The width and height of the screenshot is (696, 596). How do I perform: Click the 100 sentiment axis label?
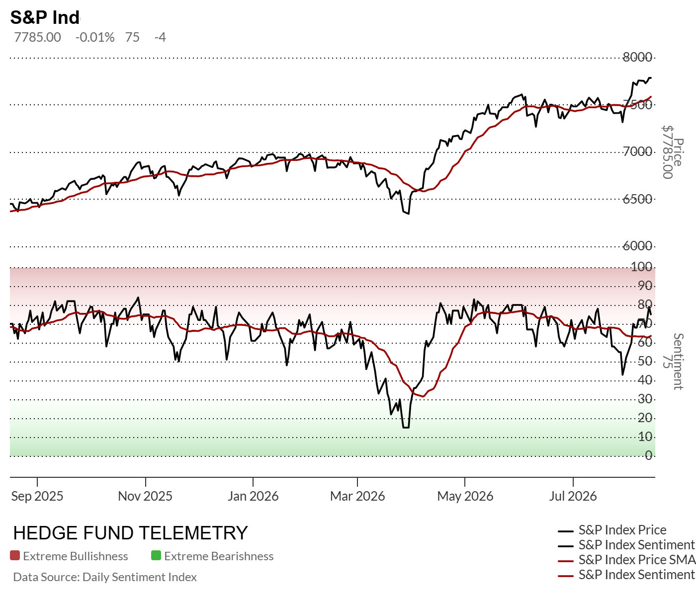tap(641, 267)
